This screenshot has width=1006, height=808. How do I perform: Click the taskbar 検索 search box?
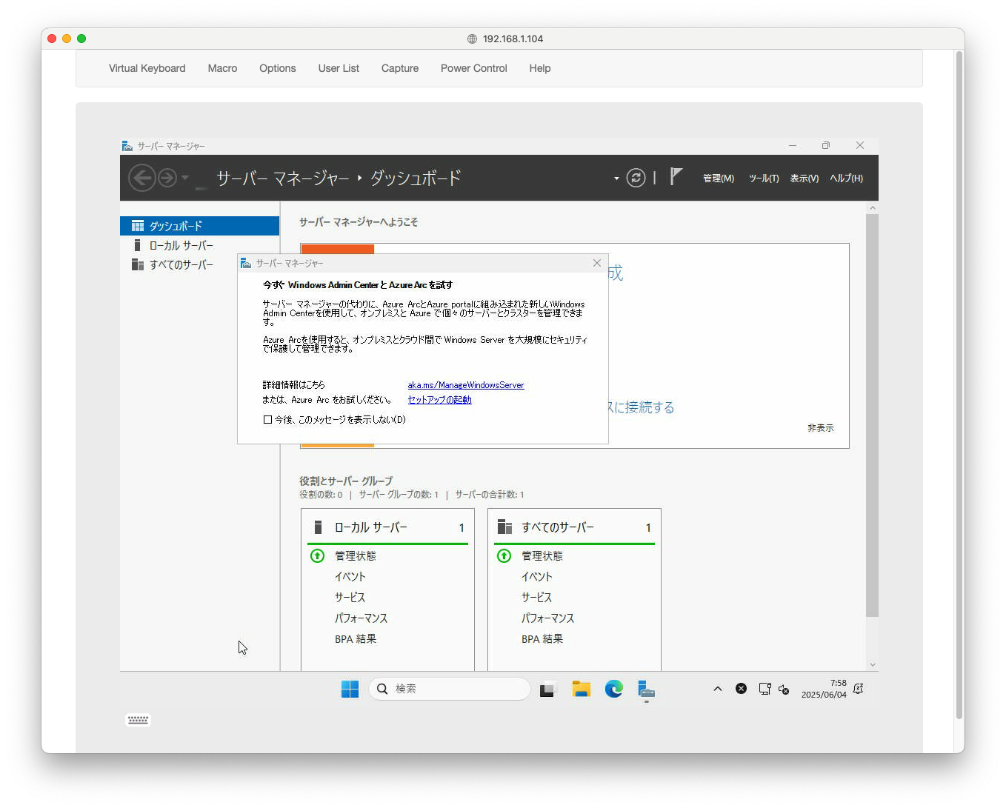(450, 689)
